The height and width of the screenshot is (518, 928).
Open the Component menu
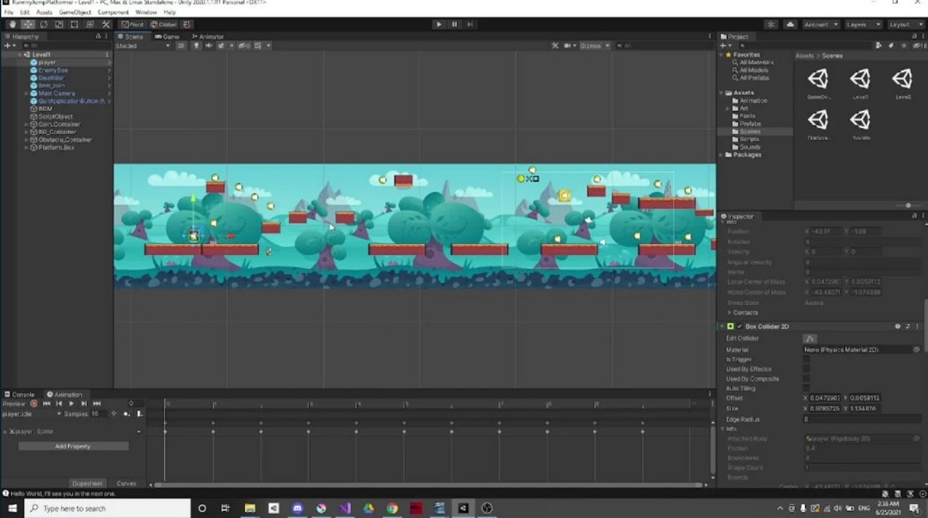pyautogui.click(x=113, y=12)
